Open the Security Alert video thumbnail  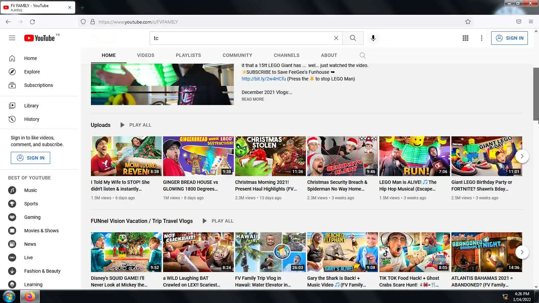click(x=343, y=156)
